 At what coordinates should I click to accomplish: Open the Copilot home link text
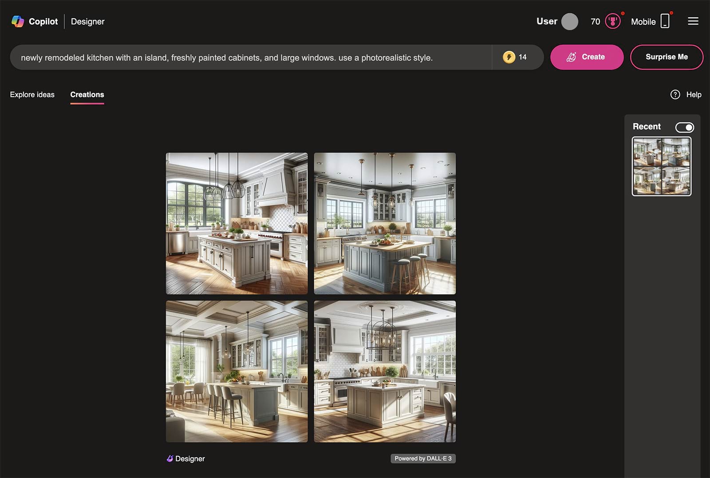pos(43,21)
